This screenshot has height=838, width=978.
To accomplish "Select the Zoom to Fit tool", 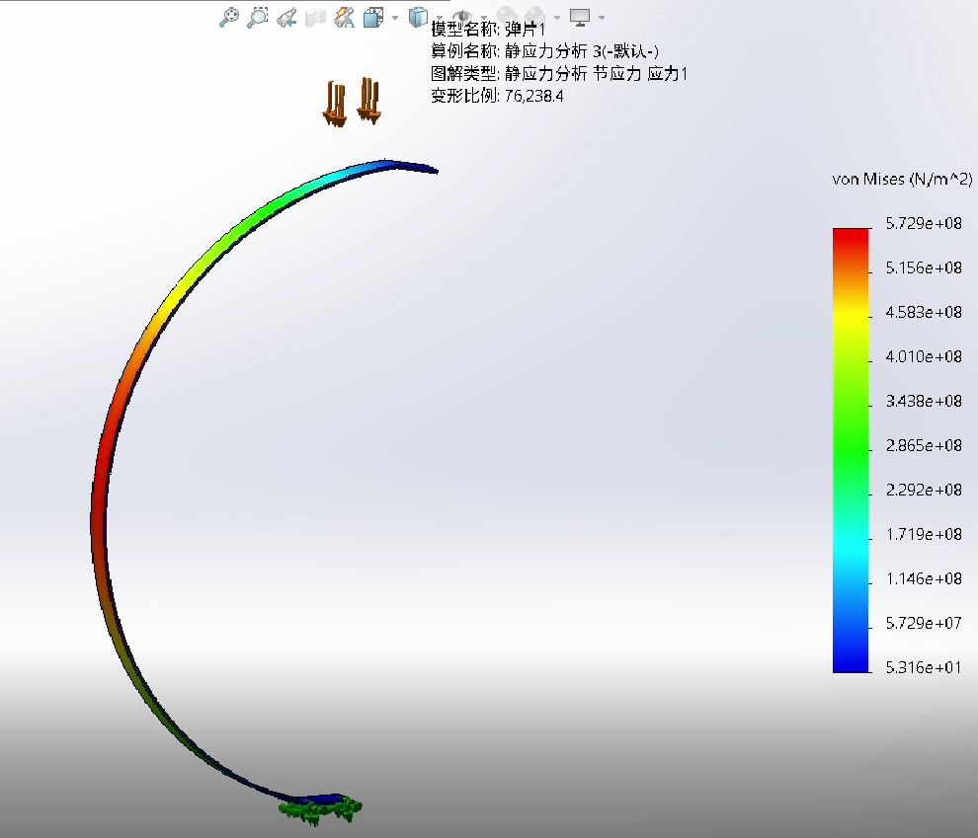I will [230, 17].
